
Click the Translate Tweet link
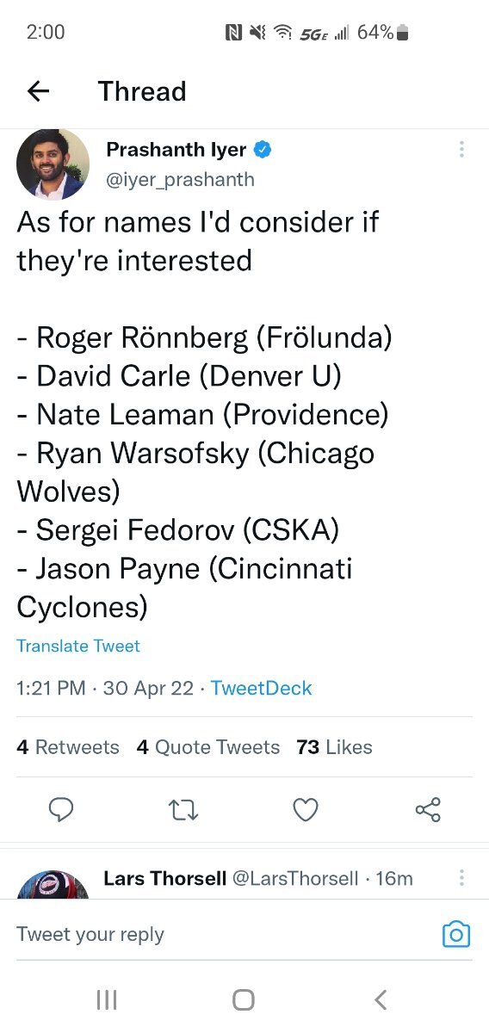coord(78,646)
